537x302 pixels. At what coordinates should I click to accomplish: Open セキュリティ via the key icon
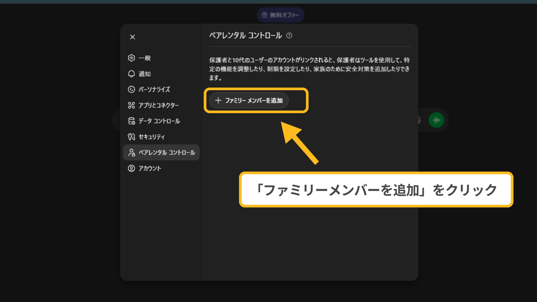pyautogui.click(x=131, y=137)
